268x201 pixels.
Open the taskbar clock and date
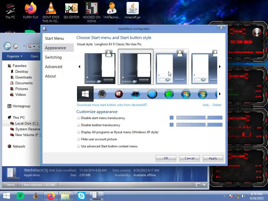pos(256,196)
